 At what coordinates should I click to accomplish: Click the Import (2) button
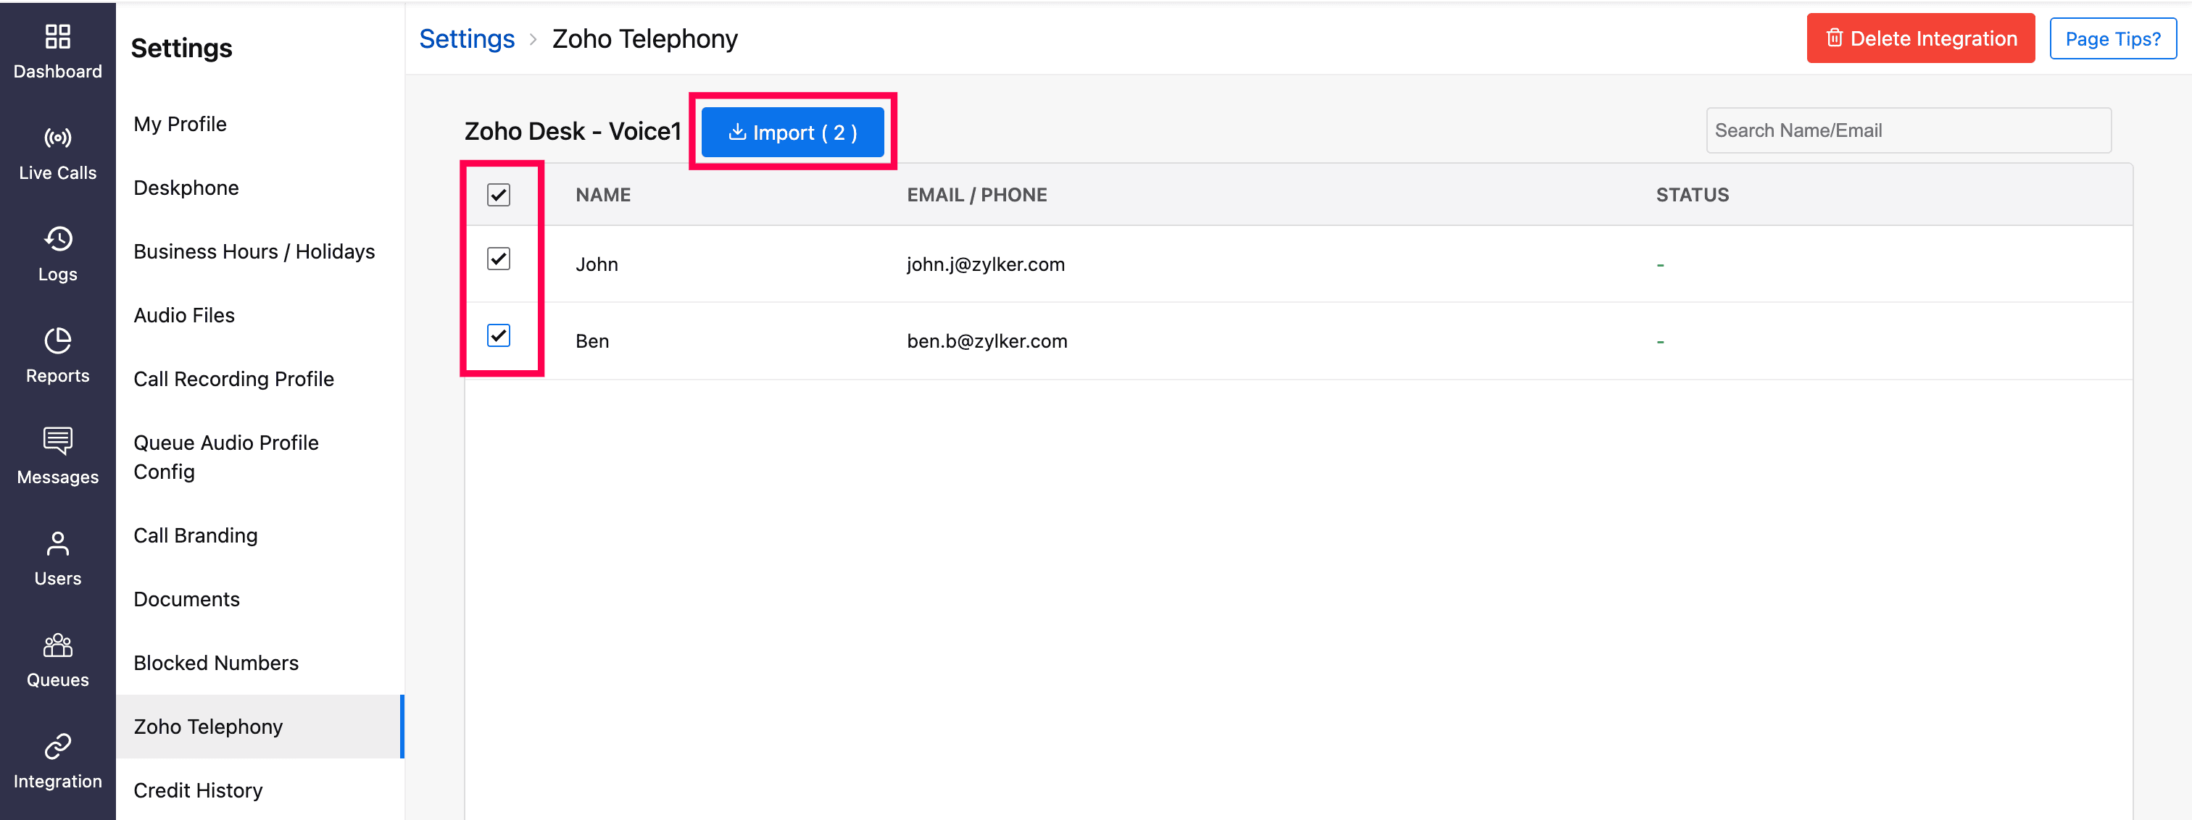click(792, 133)
